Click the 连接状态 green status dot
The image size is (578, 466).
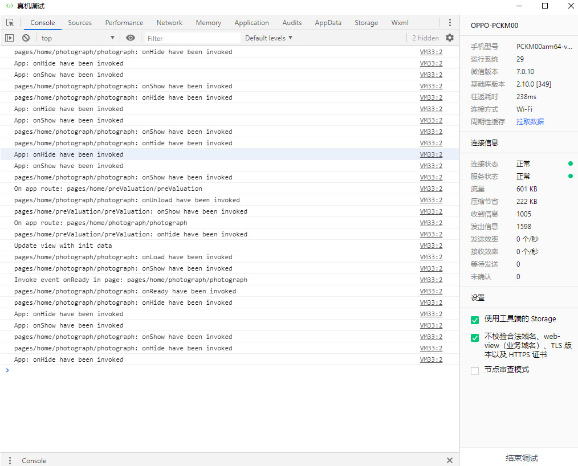(x=570, y=163)
